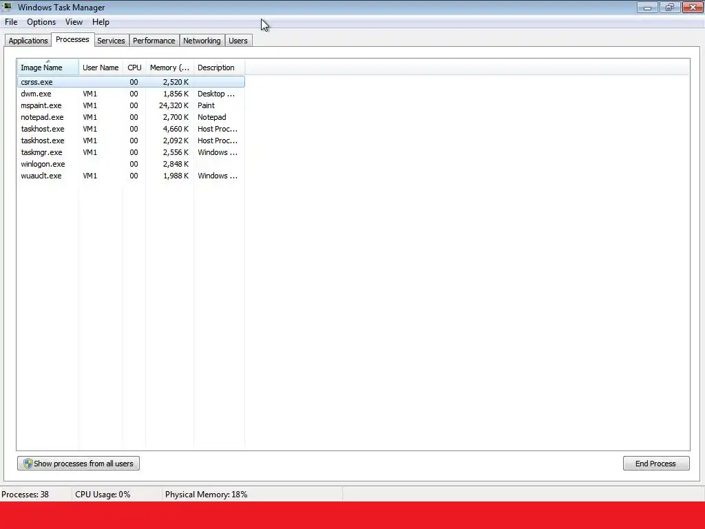Click the Windows description of wuauclt.exe
705x529 pixels.
click(218, 176)
